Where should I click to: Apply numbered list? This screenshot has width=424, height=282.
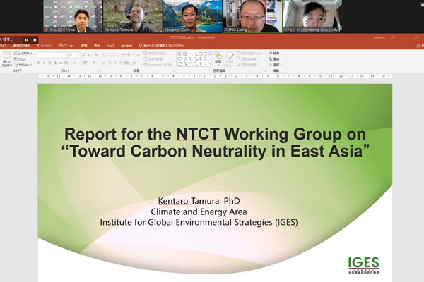point(113,55)
